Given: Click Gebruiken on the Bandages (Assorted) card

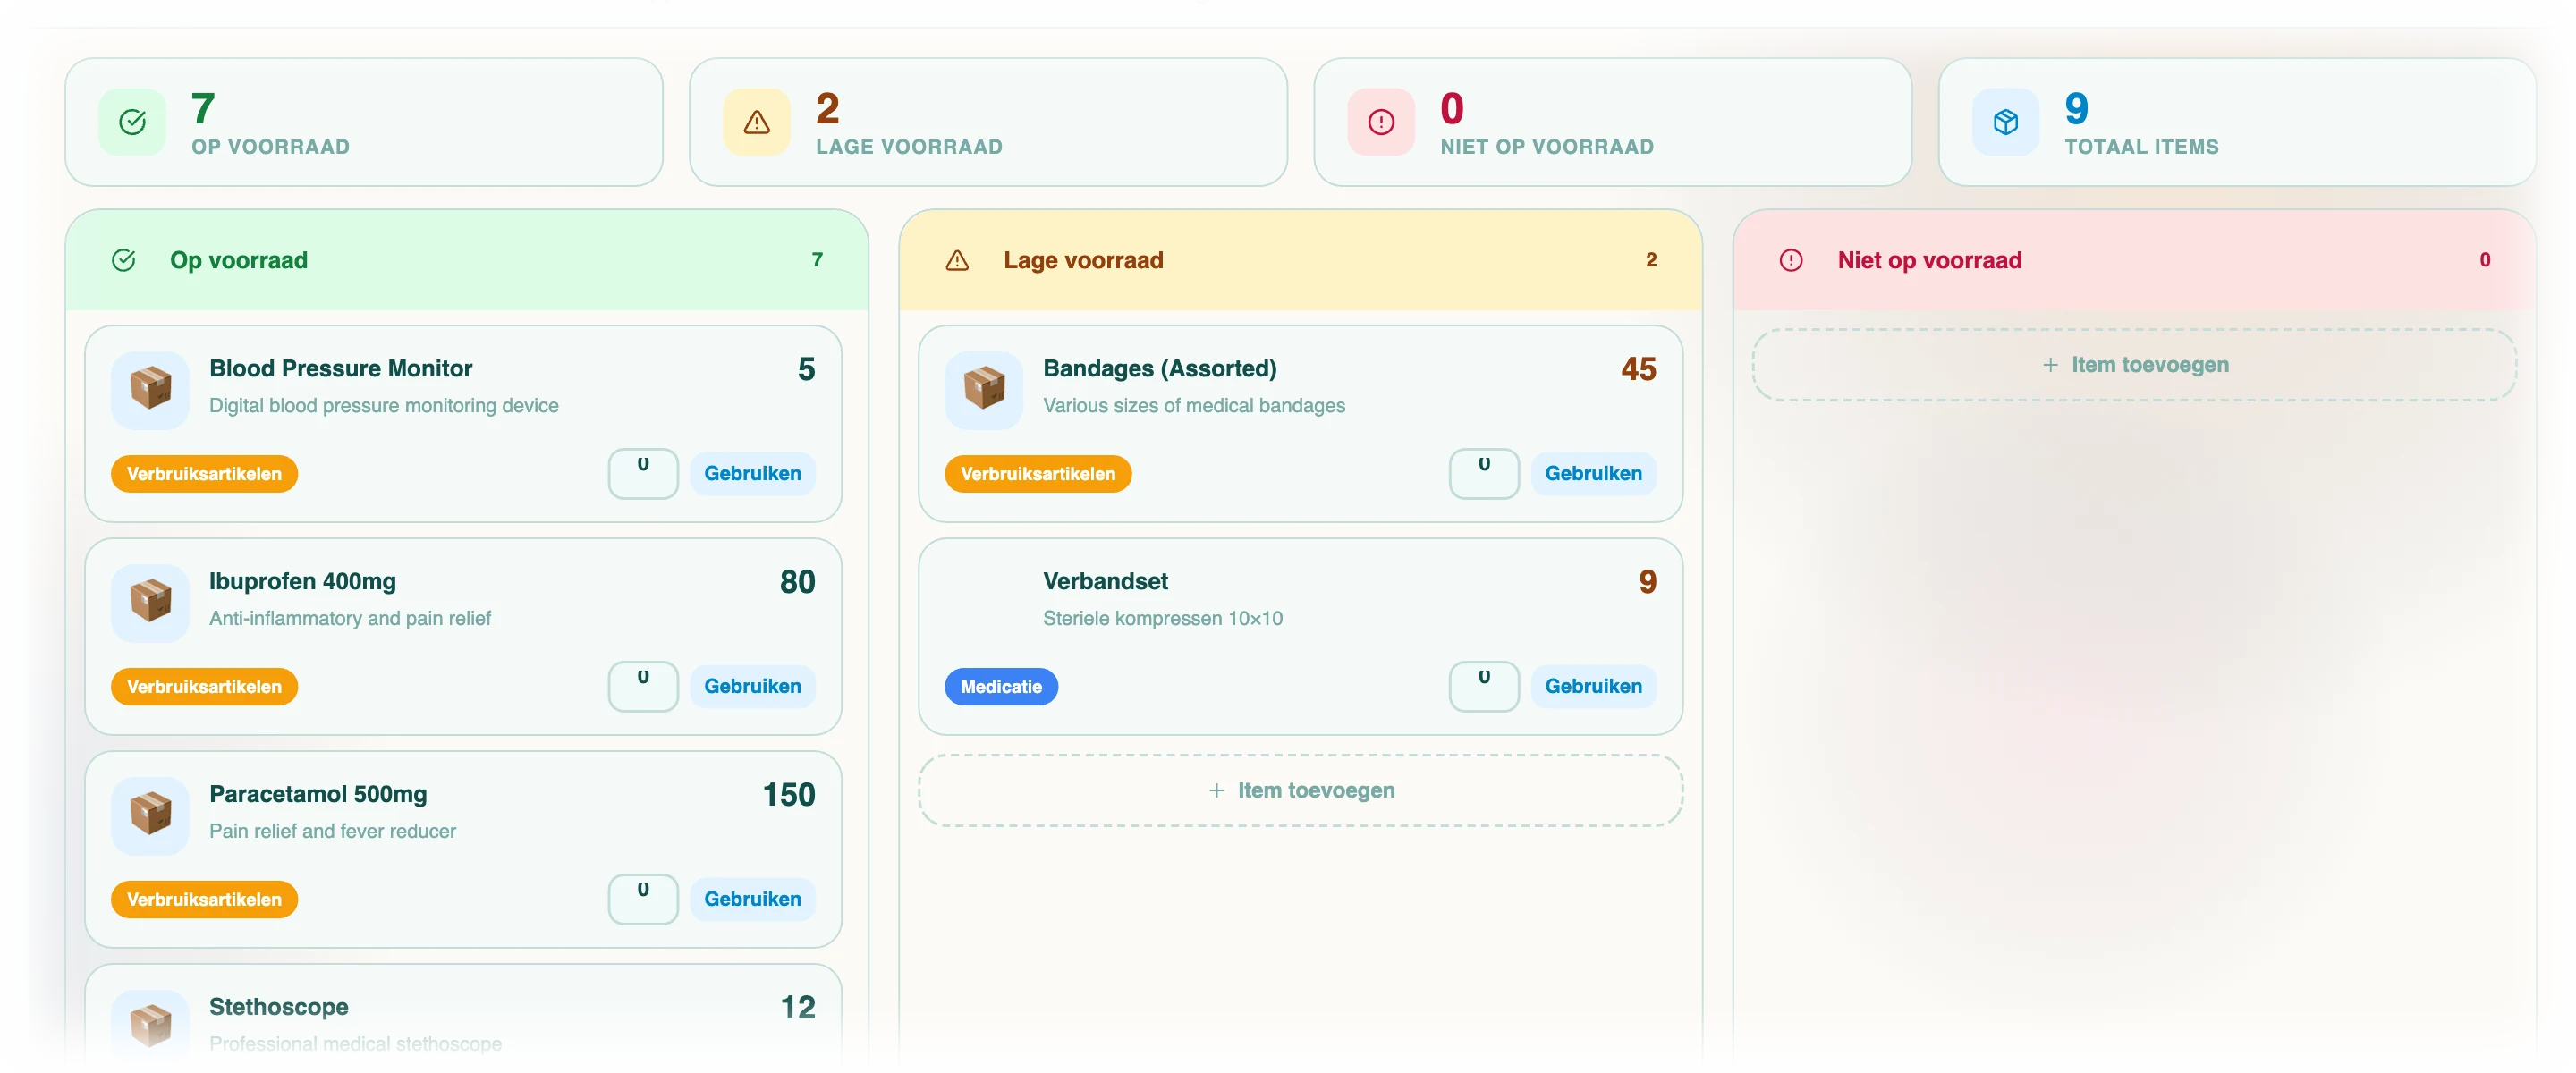Looking at the screenshot, I should coord(1593,473).
